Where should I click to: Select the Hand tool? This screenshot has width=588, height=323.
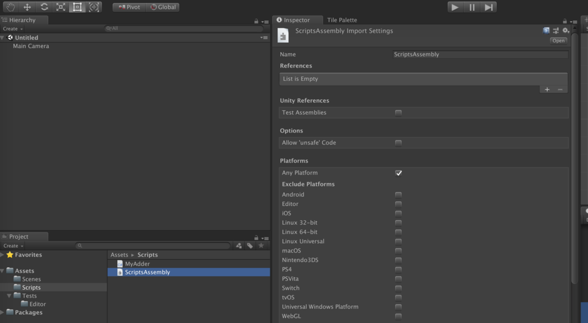[10, 7]
